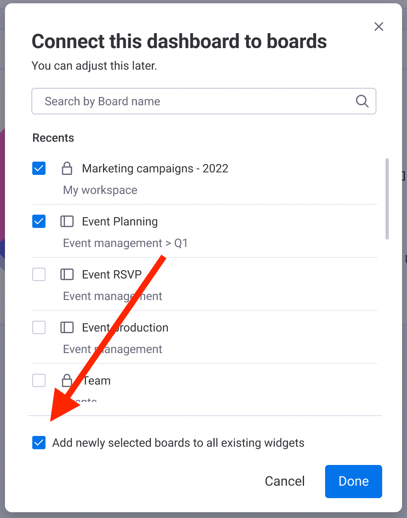Click board icon next to Event RSVP
This screenshot has height=518, width=407.
tap(67, 274)
